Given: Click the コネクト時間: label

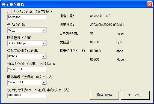Looking at the screenshot, I should coord(69,33).
